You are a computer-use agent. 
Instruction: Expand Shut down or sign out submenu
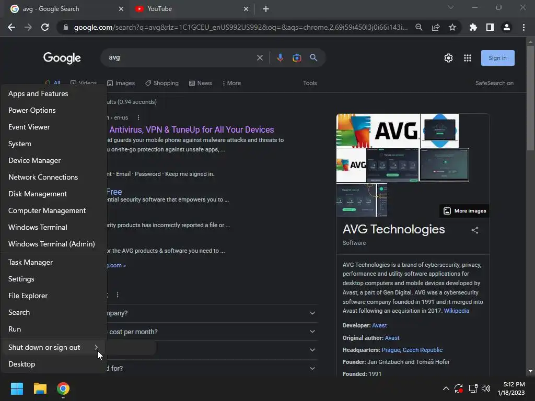pos(54,347)
